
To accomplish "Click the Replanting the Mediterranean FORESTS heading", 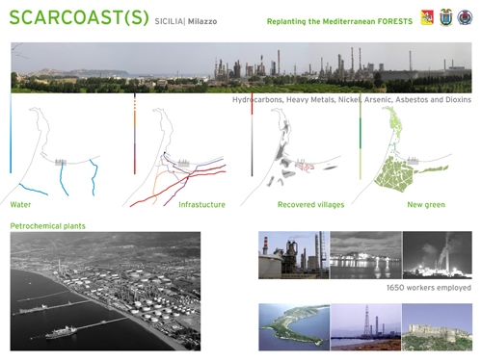I will [339, 21].
